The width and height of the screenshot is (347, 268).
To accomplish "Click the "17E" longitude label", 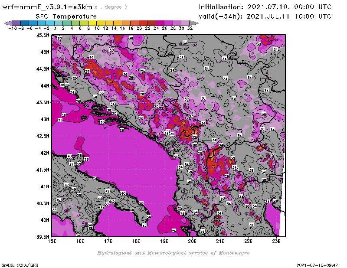I will pyautogui.click(x=108, y=241).
